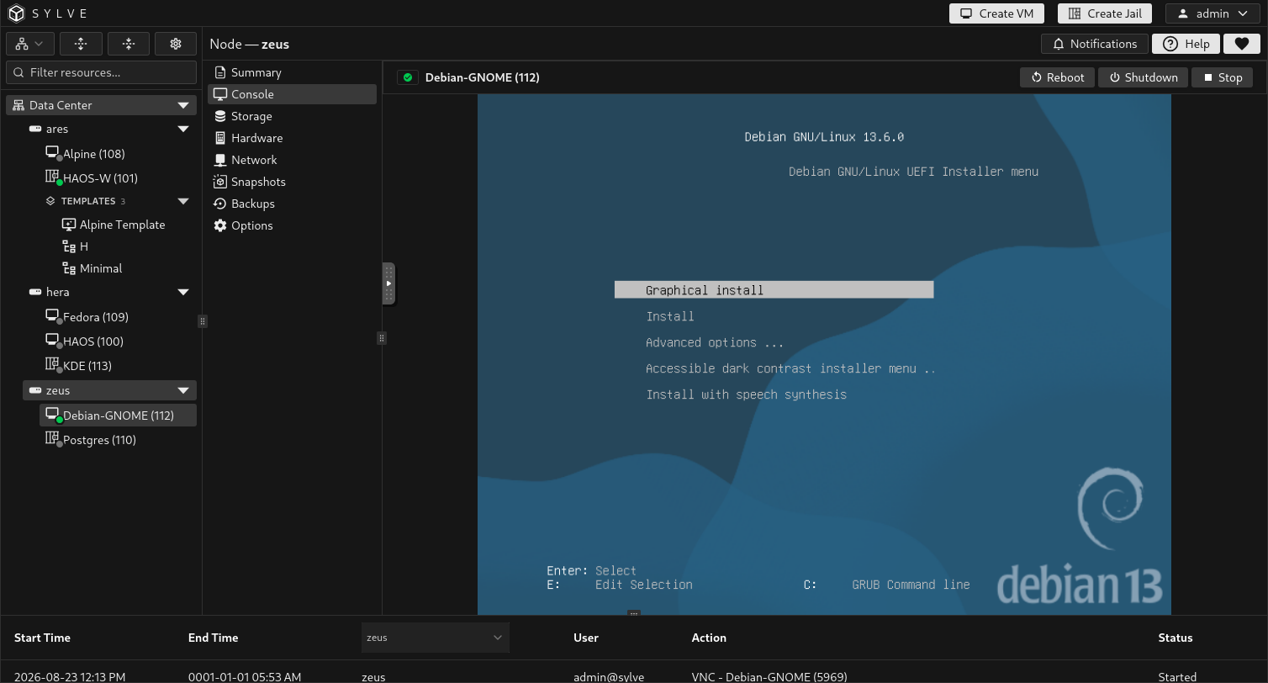The width and height of the screenshot is (1268, 683).
Task: Click the expand all tree nodes icon
Action: tap(81, 44)
